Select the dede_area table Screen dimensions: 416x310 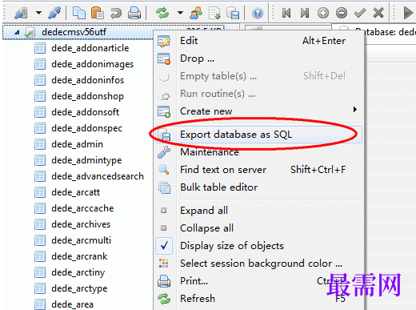72,304
